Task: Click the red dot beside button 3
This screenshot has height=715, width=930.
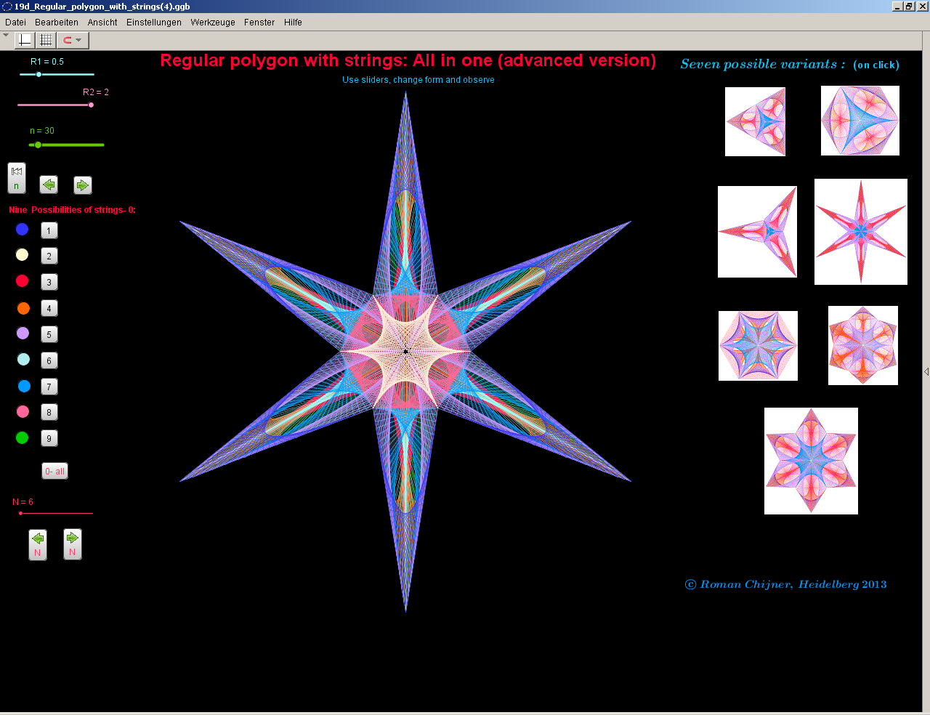Action: [23, 281]
